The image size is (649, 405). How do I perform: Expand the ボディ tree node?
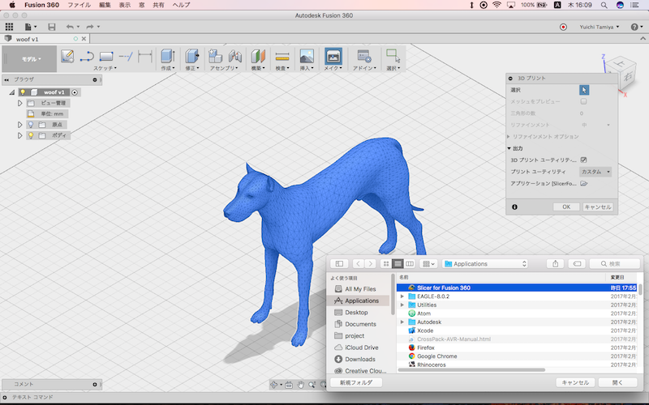click(19, 135)
